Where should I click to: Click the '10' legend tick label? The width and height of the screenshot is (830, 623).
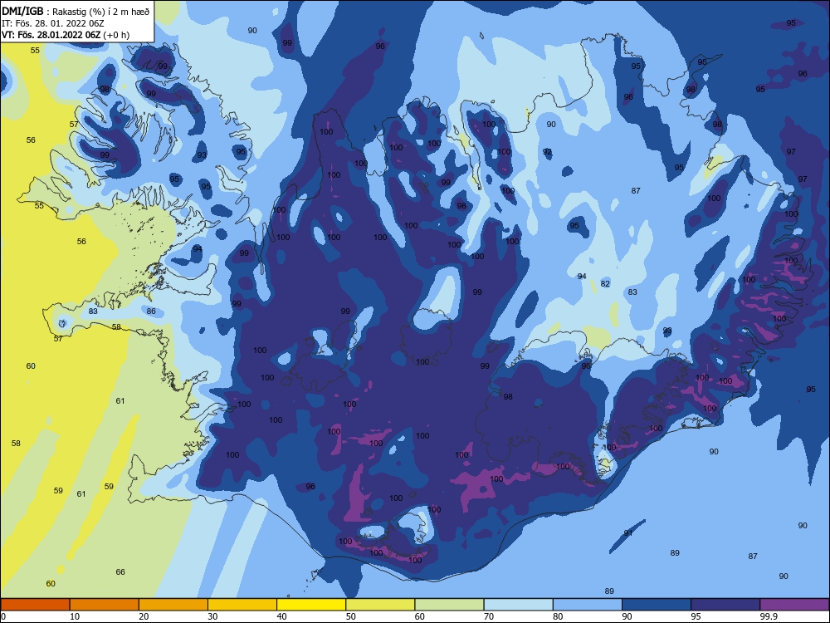point(75,616)
